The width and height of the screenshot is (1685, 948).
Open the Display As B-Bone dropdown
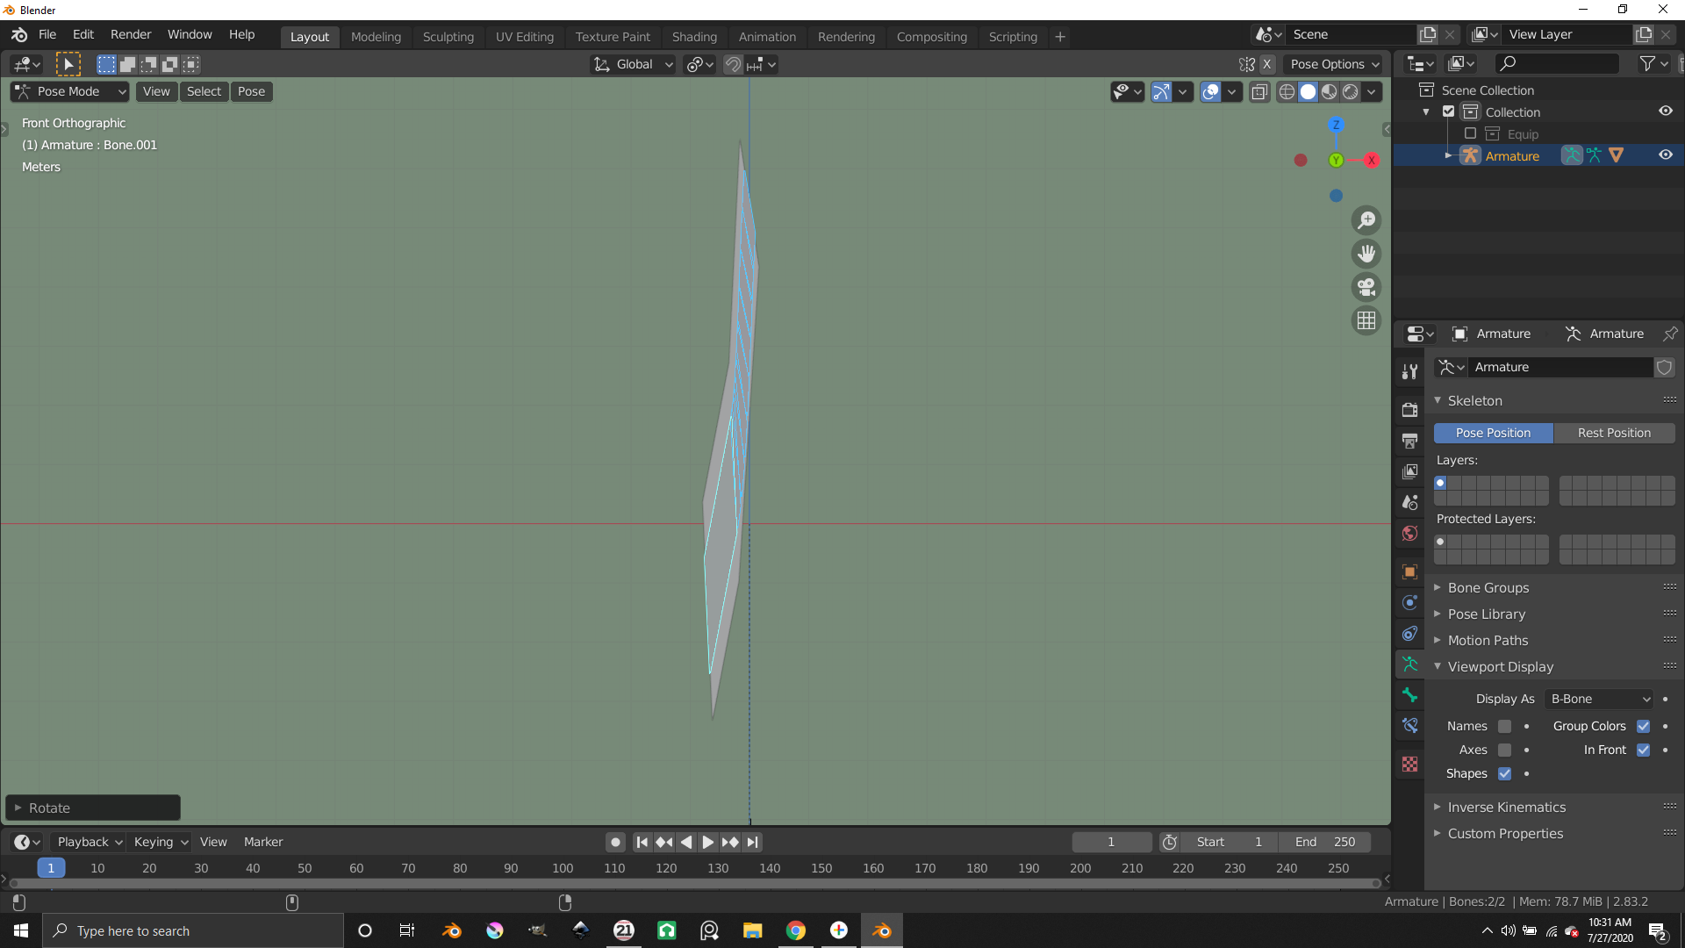[x=1600, y=699]
